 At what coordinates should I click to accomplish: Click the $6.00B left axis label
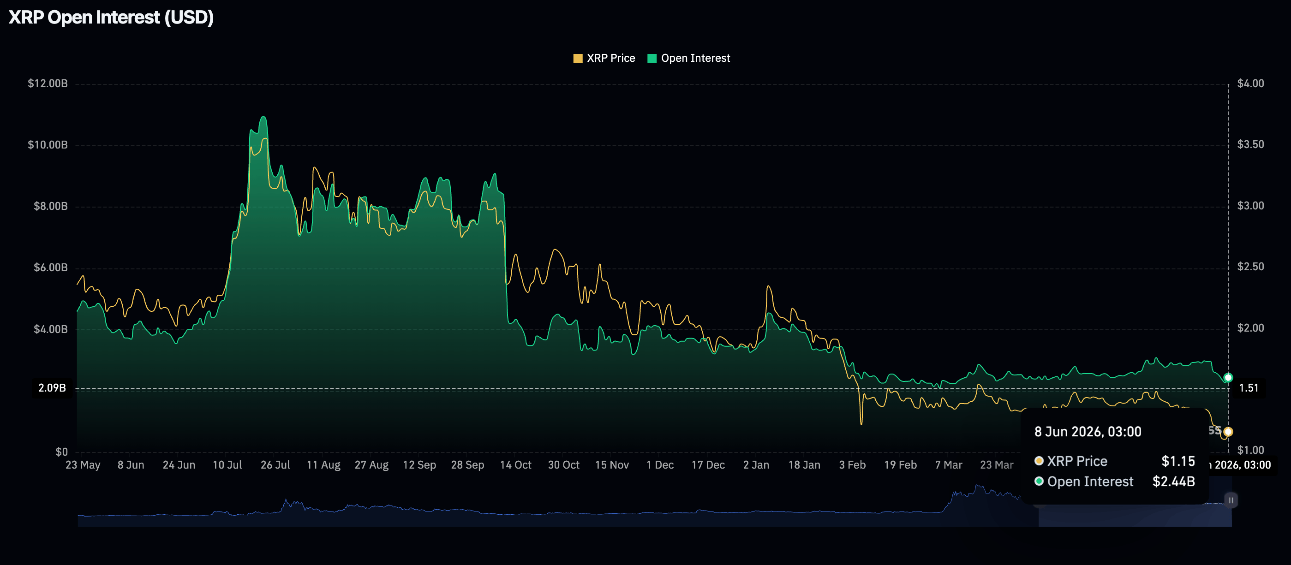51,268
